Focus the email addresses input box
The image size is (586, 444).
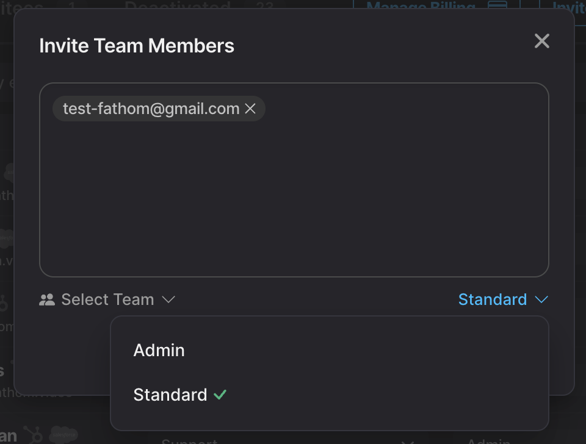[x=294, y=195]
